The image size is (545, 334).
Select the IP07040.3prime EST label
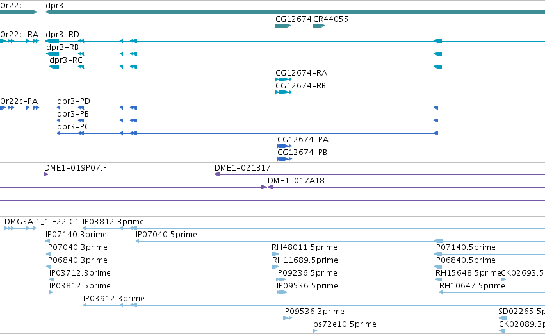point(77,247)
